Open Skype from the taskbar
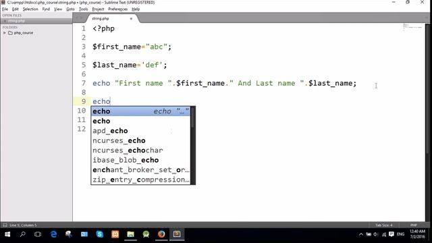The height and width of the screenshot is (243, 432). click(100, 234)
